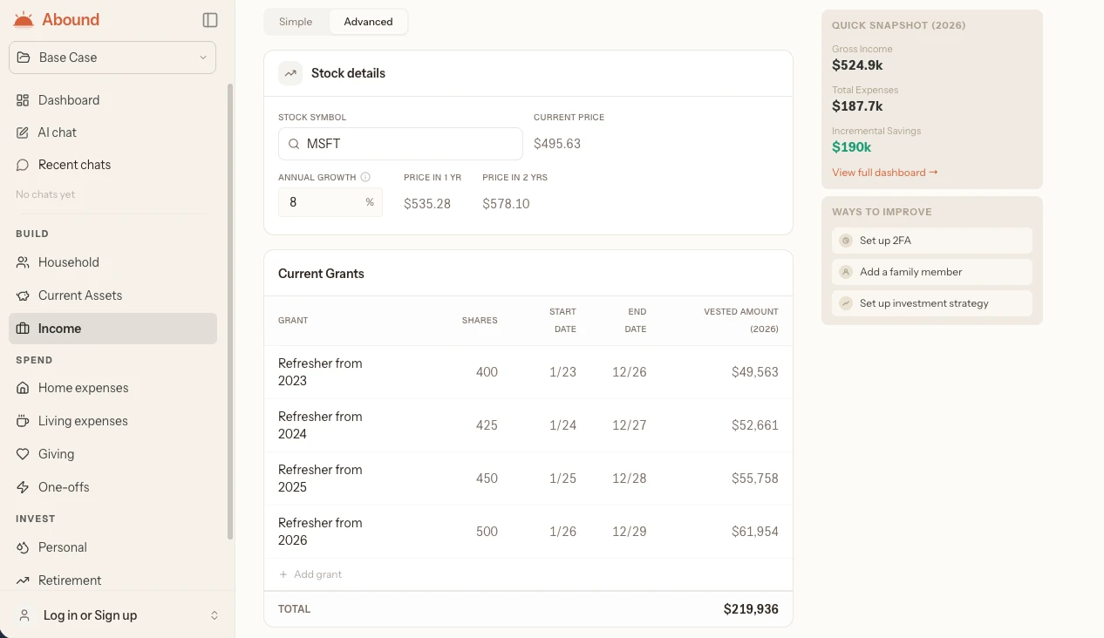
Task: Click the 400 shares cell
Action: pyautogui.click(x=487, y=372)
